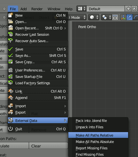
Task: Click the add screen layout plus icon
Action: click(128, 9)
